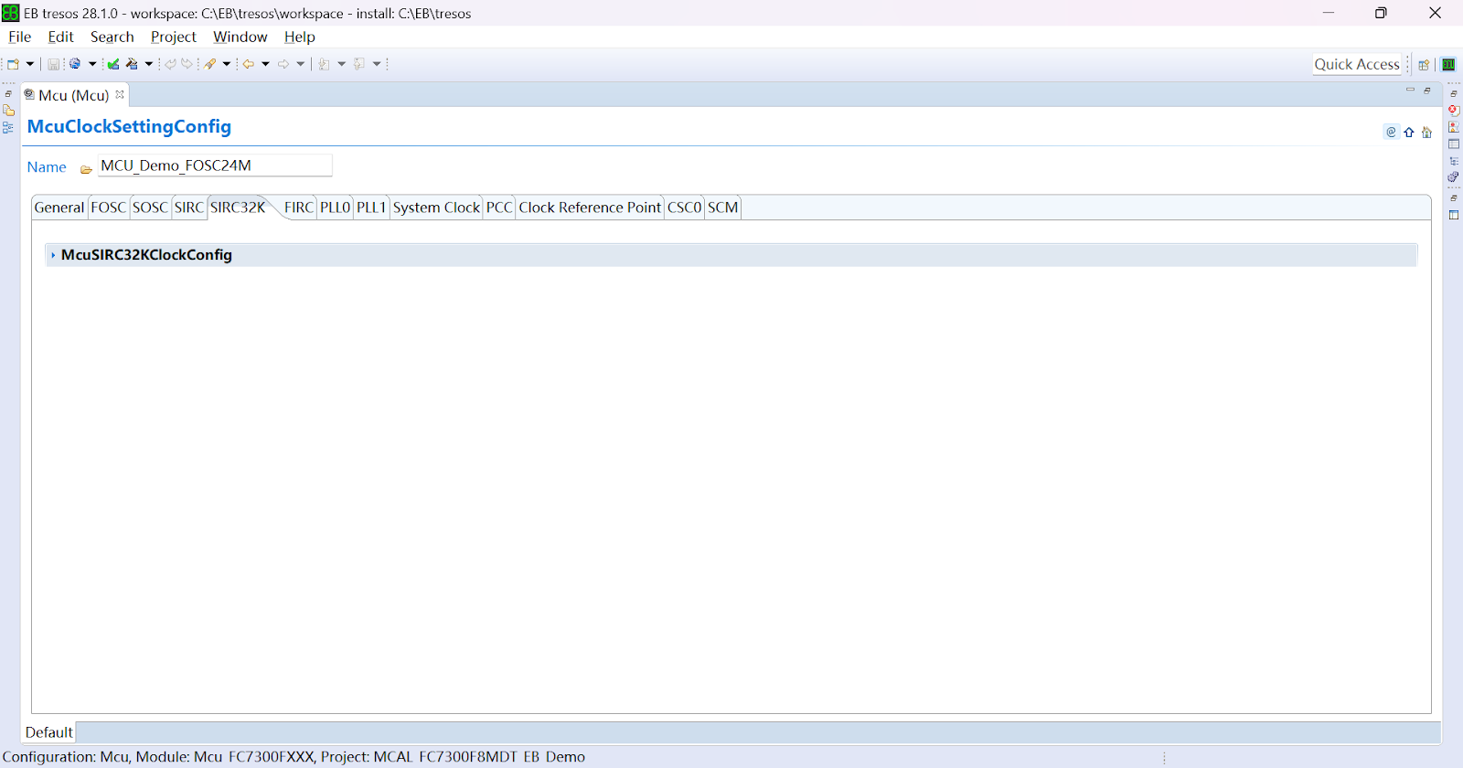This screenshot has width=1463, height=768.
Task: Click the tree hierarchy icon in left trim
Action: [8, 128]
